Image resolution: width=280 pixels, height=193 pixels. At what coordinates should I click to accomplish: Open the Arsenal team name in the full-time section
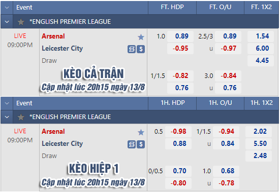pos(53,36)
